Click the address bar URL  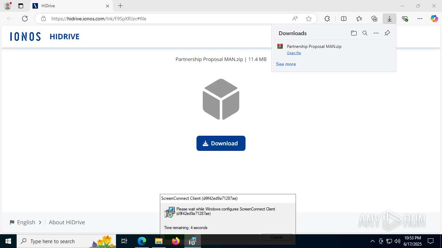tap(99, 19)
